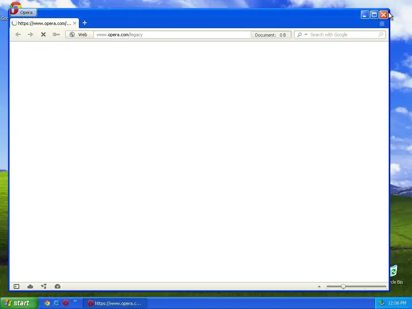Open Opera Unite icon in status bar
This screenshot has width=412, height=309.
click(44, 286)
